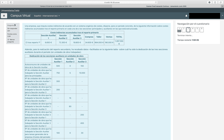Click the Universidad de Cádiz logo
This screenshot has width=224, height=140.
click(10, 11)
